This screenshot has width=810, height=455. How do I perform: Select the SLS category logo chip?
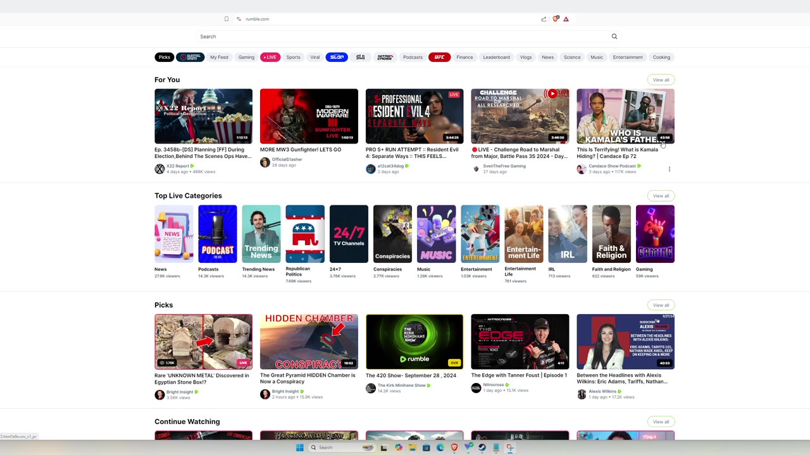click(x=360, y=57)
